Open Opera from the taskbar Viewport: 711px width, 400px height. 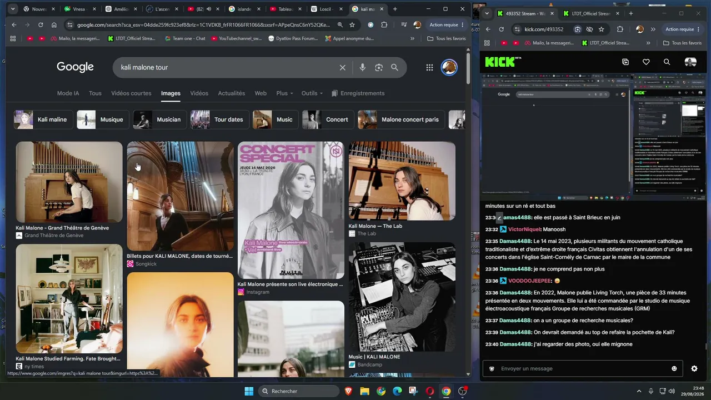(x=429, y=391)
